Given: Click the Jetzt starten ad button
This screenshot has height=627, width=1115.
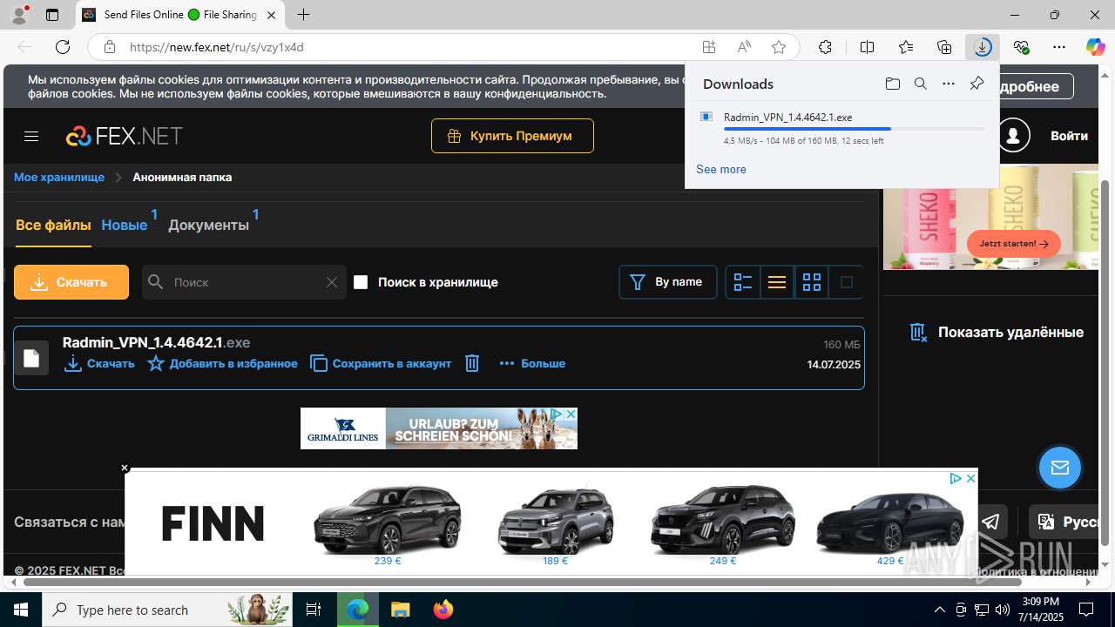Looking at the screenshot, I should 1014,244.
